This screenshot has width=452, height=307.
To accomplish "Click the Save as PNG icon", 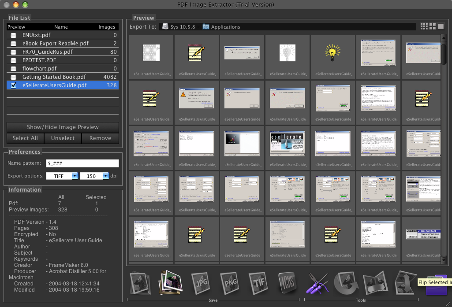I will (x=229, y=283).
